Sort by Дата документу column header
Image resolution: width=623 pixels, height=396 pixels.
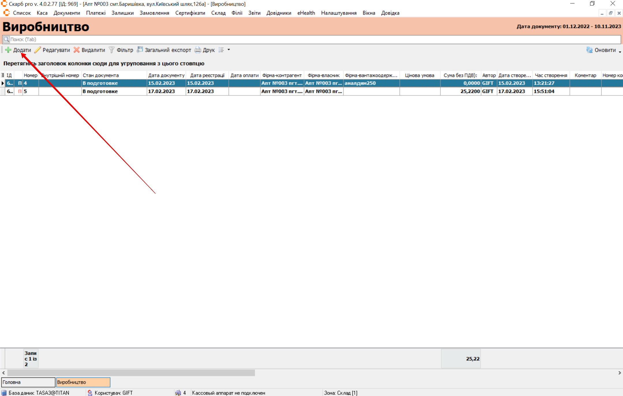(166, 75)
